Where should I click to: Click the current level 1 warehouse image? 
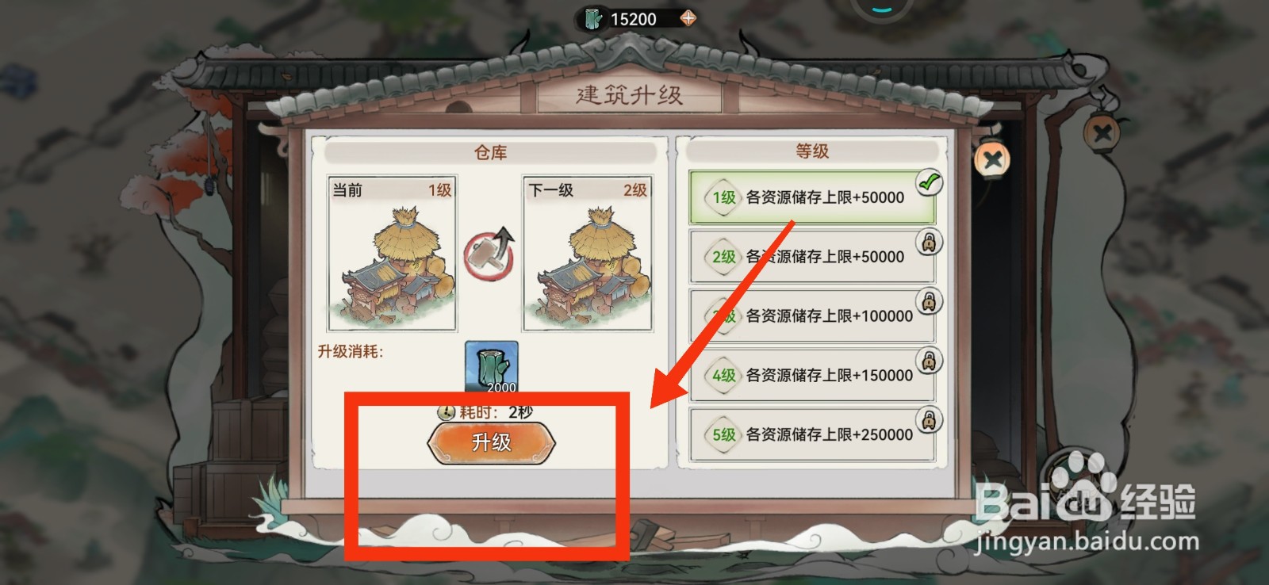392,254
